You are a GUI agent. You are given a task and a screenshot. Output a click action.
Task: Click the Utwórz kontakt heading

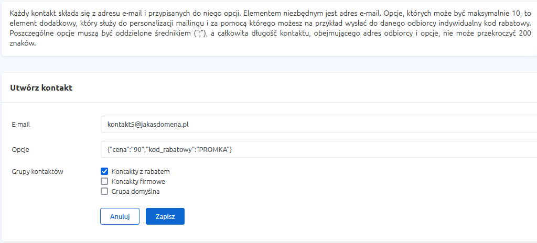point(41,88)
